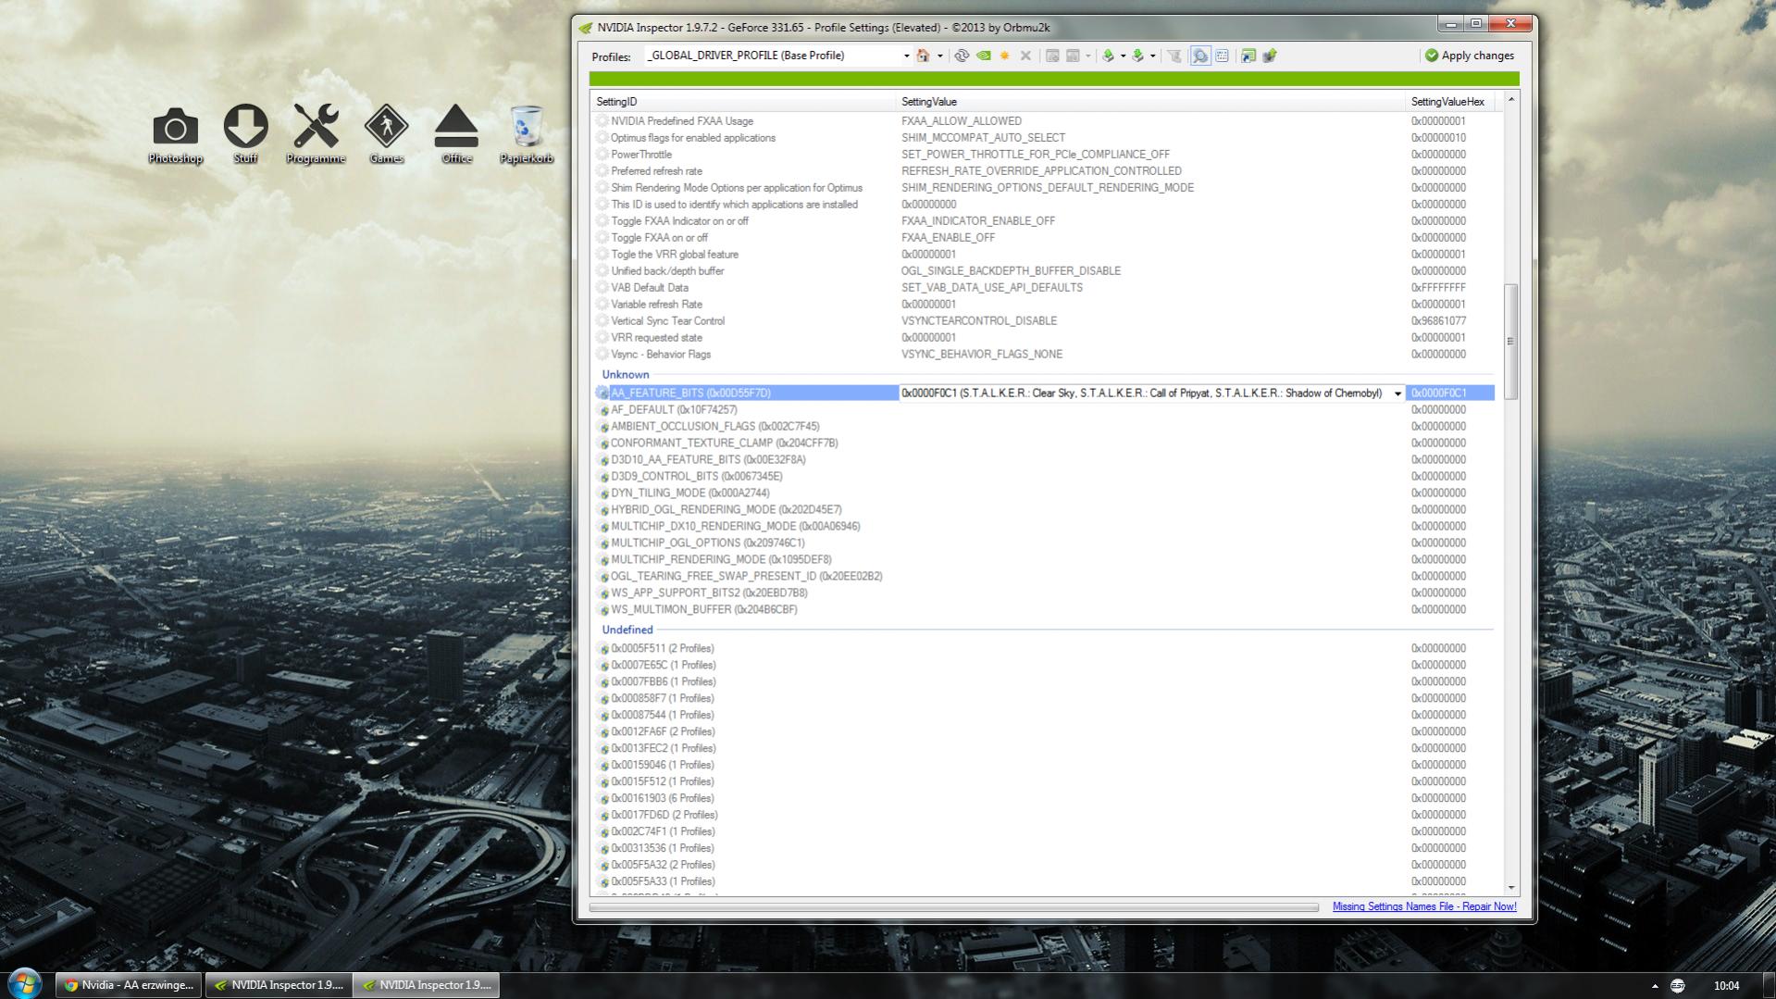This screenshot has width=1776, height=999.
Task: Click the orange star create profile icon
Action: pyautogui.click(x=1004, y=56)
